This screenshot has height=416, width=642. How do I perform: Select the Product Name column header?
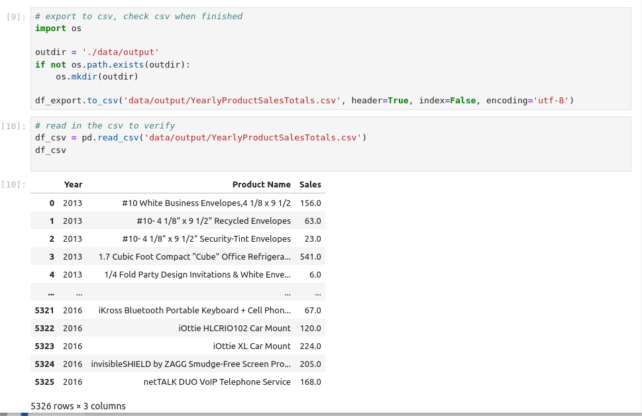click(261, 185)
